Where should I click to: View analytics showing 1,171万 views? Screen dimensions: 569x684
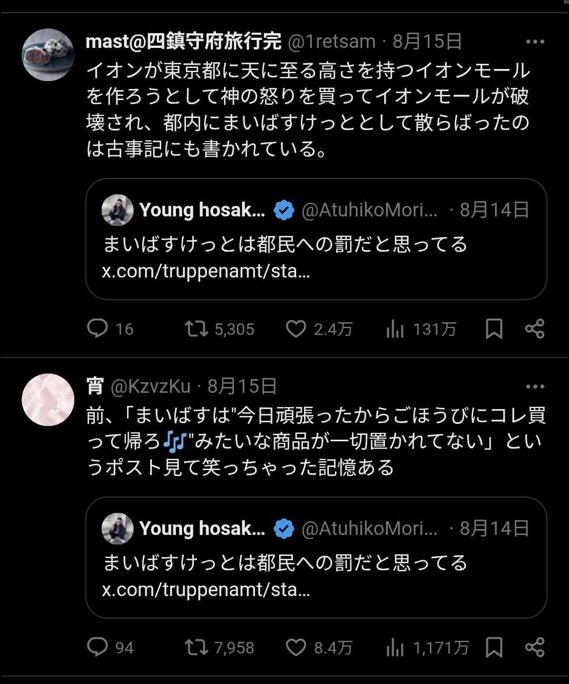[x=395, y=647]
